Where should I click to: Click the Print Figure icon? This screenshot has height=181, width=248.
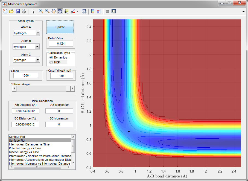24,11
